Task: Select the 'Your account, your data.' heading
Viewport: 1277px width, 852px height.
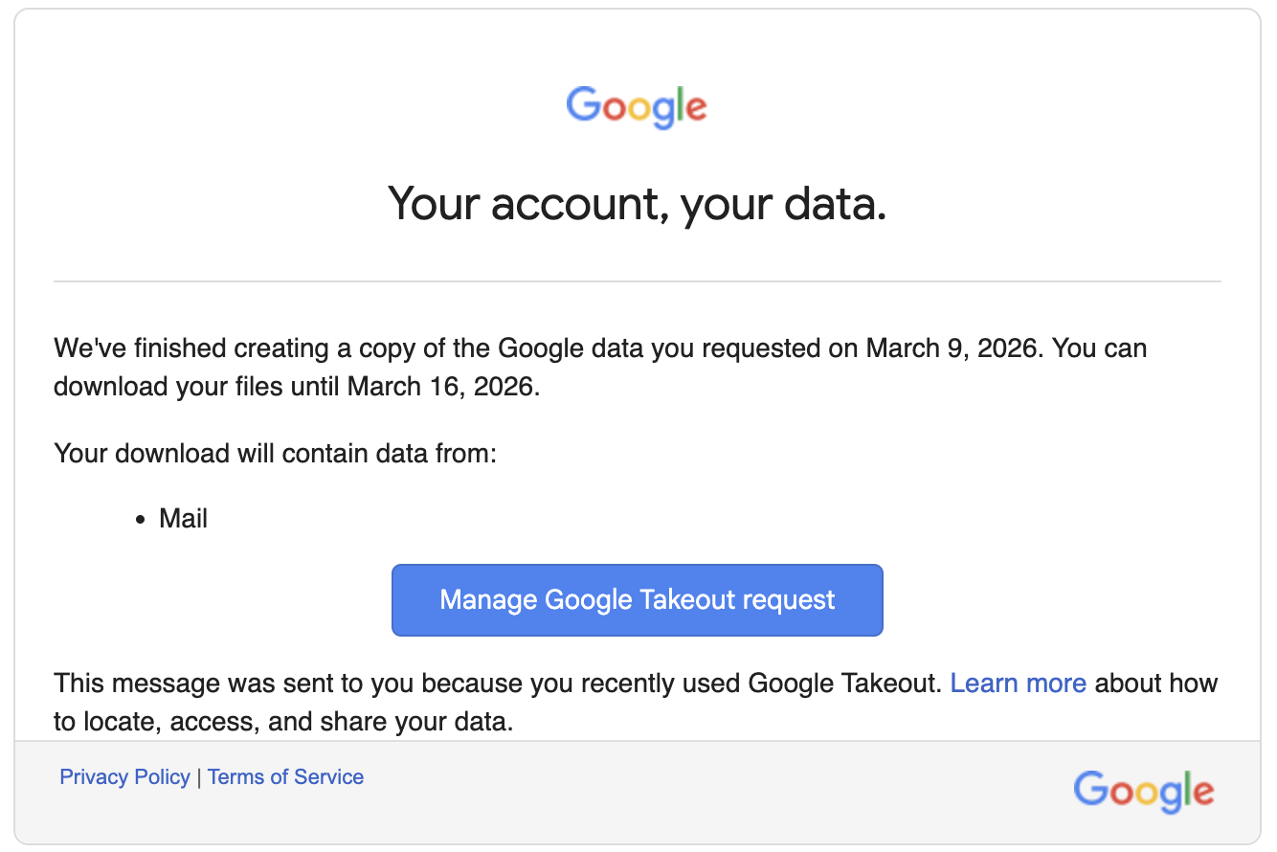Action: coord(637,203)
